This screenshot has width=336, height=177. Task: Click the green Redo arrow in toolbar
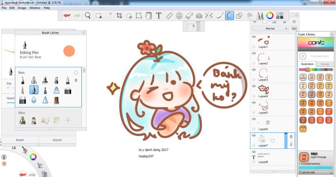coord(77,15)
